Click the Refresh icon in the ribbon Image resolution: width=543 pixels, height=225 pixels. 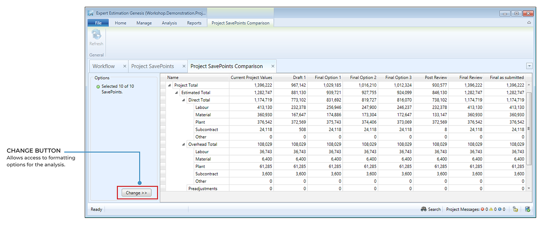click(x=96, y=35)
